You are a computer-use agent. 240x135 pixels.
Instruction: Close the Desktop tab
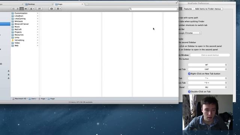(52, 4)
